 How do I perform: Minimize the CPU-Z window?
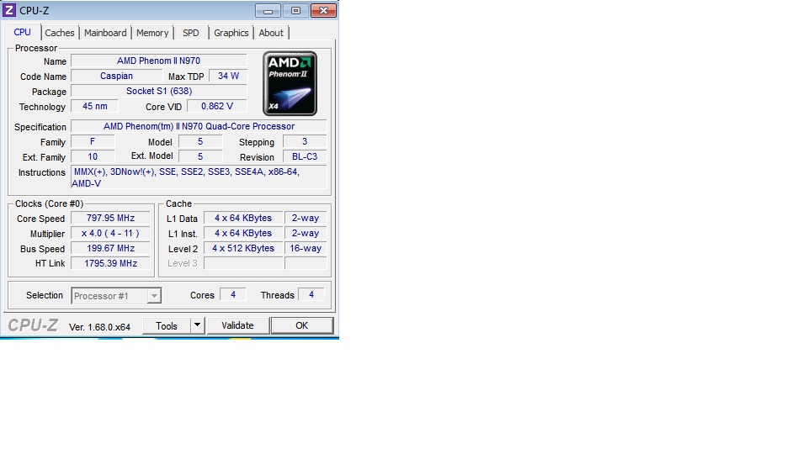[268, 10]
